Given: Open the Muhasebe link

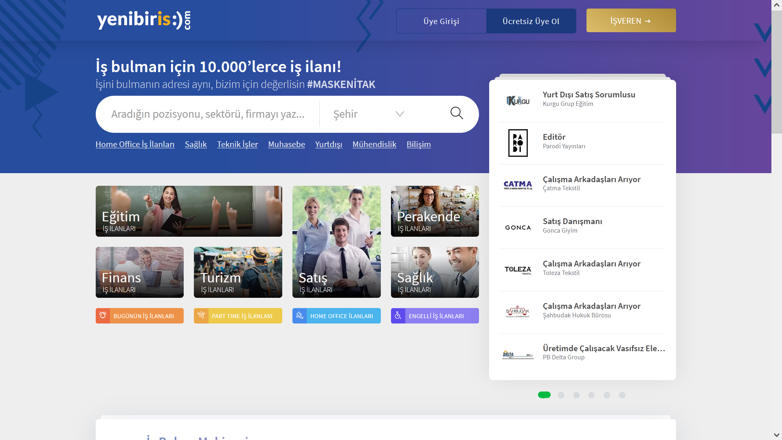Looking at the screenshot, I should point(286,144).
